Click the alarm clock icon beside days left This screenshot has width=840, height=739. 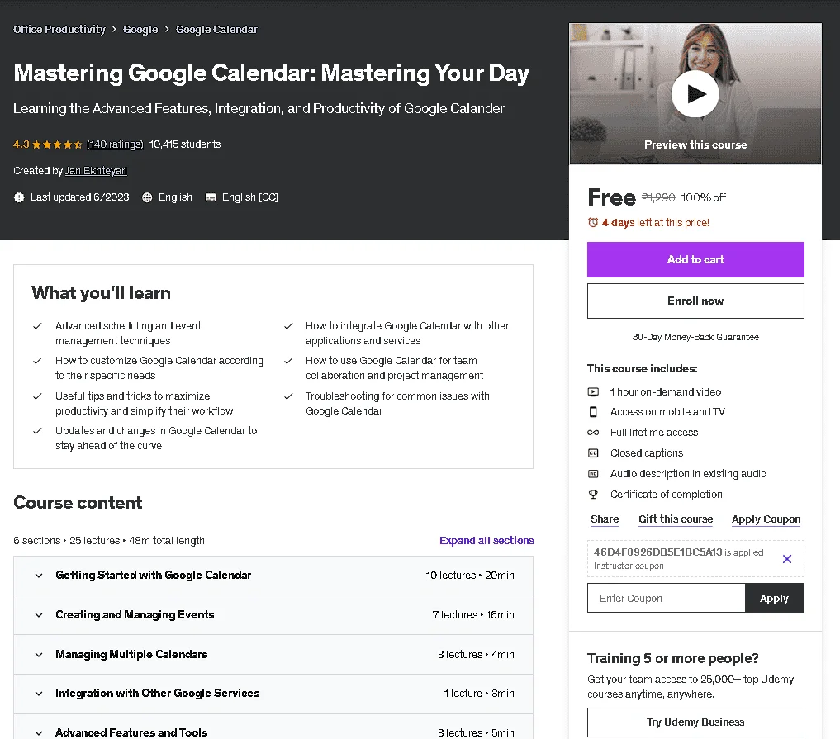(592, 222)
